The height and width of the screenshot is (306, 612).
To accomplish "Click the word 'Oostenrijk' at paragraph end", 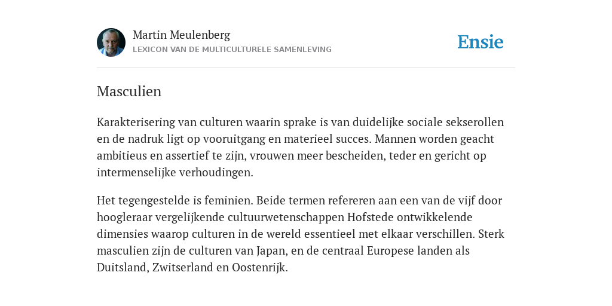I will pos(259,268).
